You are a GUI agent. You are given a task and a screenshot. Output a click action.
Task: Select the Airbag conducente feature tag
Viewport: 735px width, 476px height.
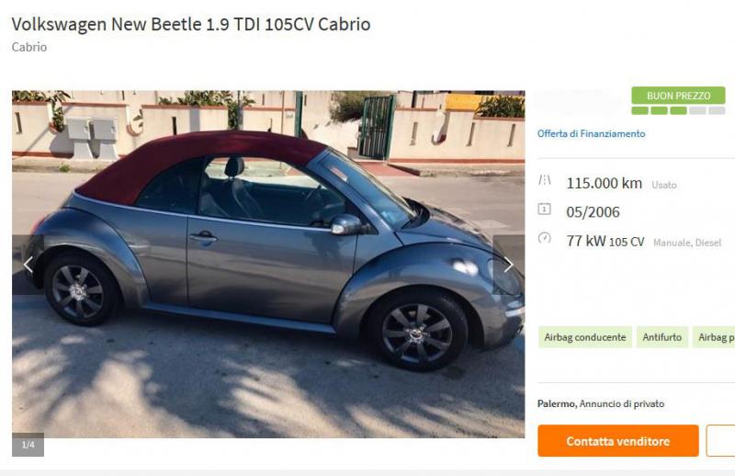coord(585,337)
